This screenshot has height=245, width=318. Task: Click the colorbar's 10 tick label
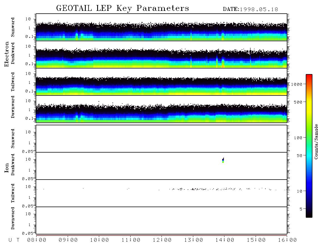(299, 191)
